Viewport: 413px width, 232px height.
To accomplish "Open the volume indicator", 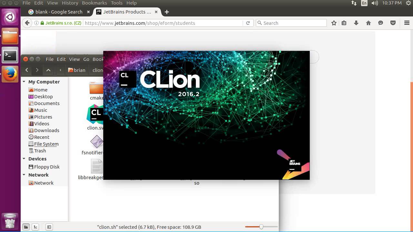I will pos(375,3).
